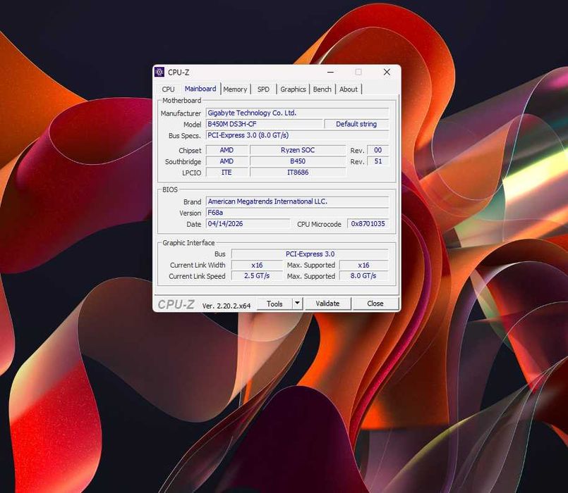Image resolution: width=568 pixels, height=493 pixels.
Task: Click the Current Link Speed value 2.5 GT/s
Action: tap(258, 276)
